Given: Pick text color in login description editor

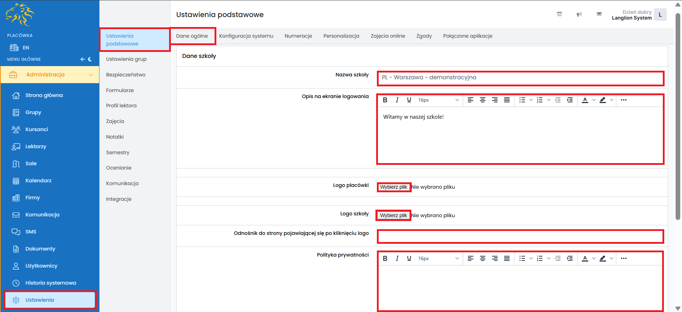Looking at the screenshot, I should coord(585,100).
